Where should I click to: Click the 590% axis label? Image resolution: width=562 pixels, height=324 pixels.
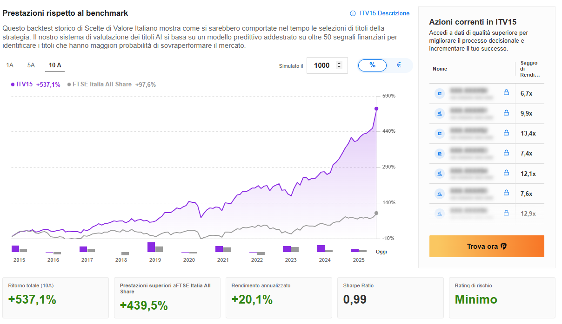pos(389,96)
